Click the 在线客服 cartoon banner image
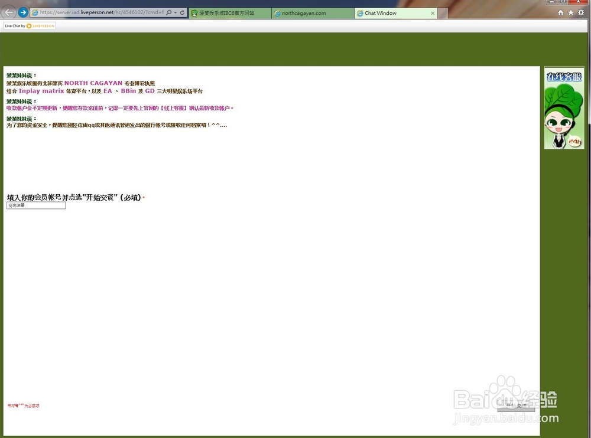Viewport: 591px width, 438px height. click(564, 108)
